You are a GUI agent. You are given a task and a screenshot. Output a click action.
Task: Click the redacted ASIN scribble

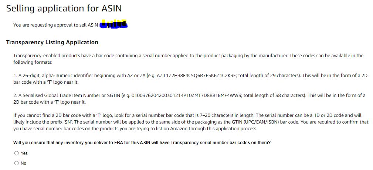(113, 24)
